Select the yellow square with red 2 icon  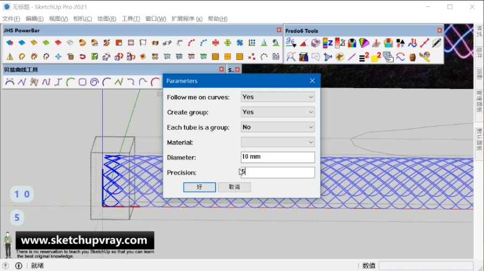[376, 57]
